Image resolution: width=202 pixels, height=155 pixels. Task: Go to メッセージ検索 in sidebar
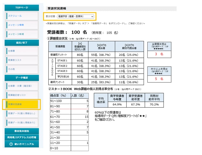click(22, 25)
